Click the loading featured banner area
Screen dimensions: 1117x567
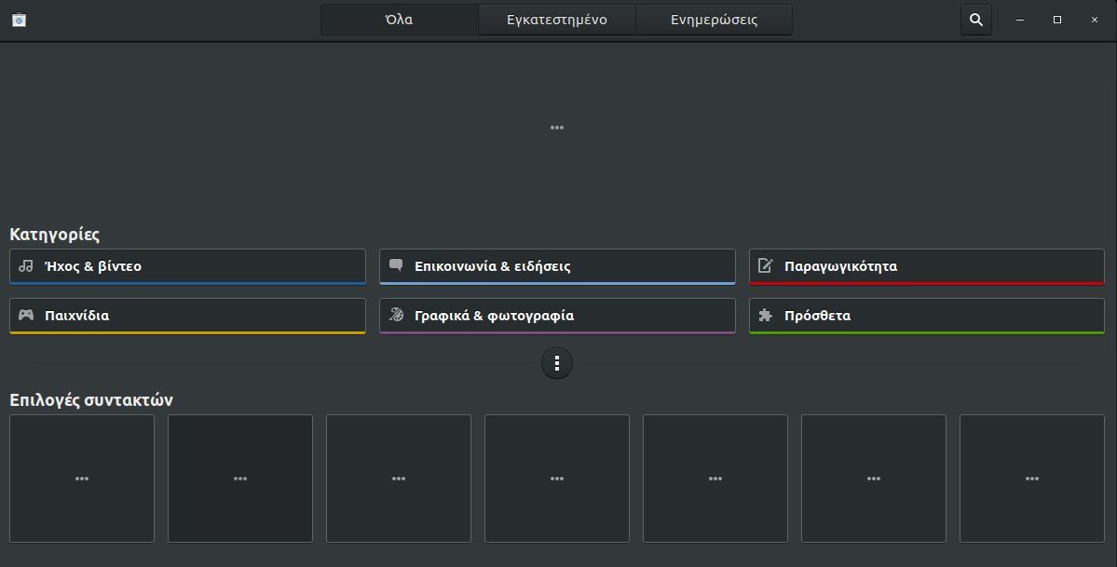(x=557, y=128)
